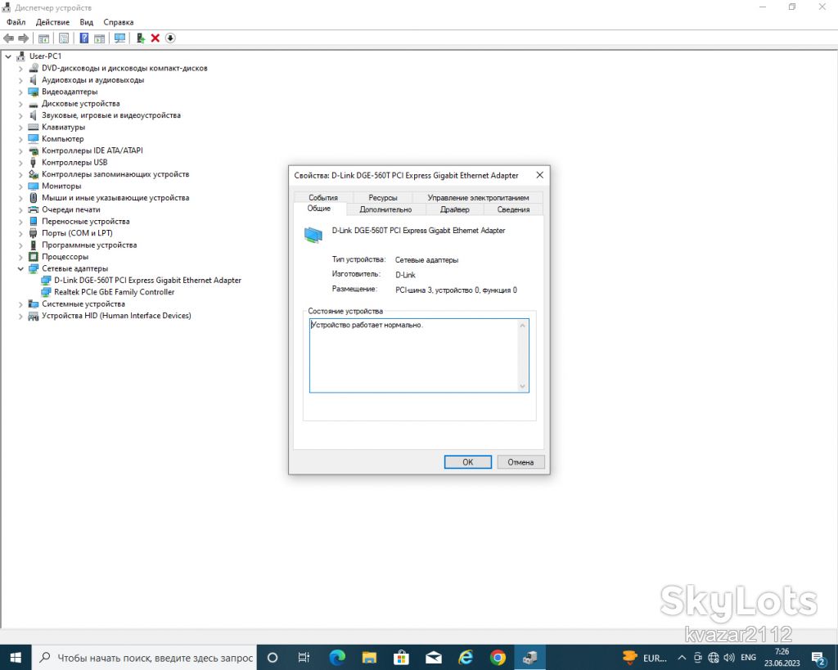Screen dimensions: 838x670
Task: Click inside the Состояние устройства text box
Action: click(419, 356)
